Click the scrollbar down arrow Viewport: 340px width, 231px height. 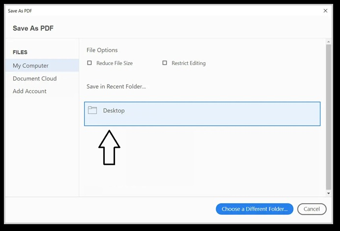tap(328, 194)
